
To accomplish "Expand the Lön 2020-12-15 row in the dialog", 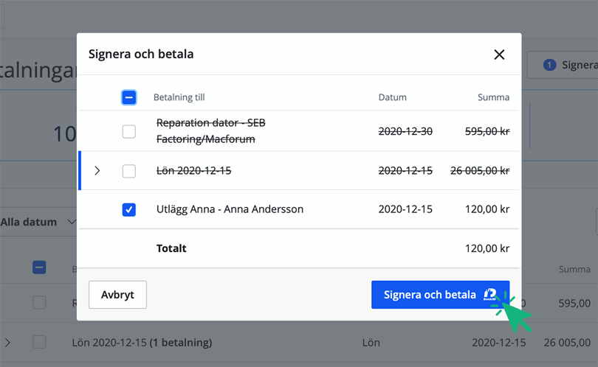I will pyautogui.click(x=97, y=171).
